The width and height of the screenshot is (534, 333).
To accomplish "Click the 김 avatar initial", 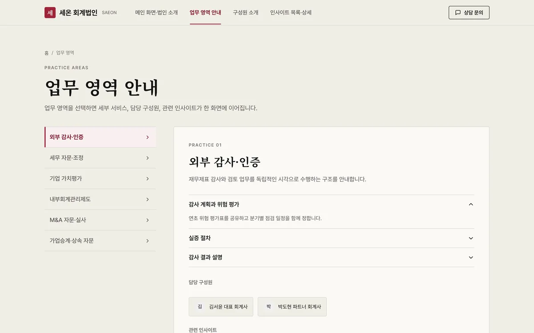I will click(200, 307).
